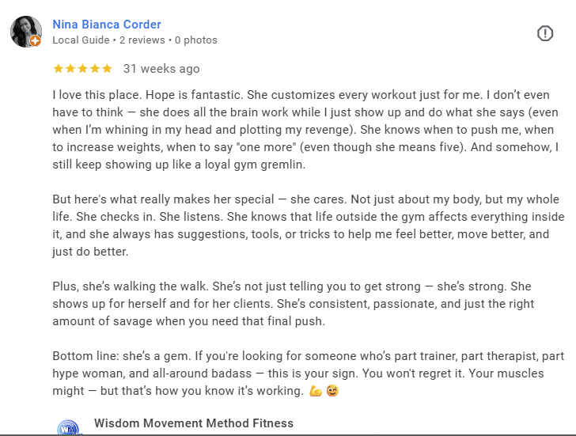Screen dimensions: 576x436
Task: Click the flexed bicep emoji
Action: (x=316, y=391)
